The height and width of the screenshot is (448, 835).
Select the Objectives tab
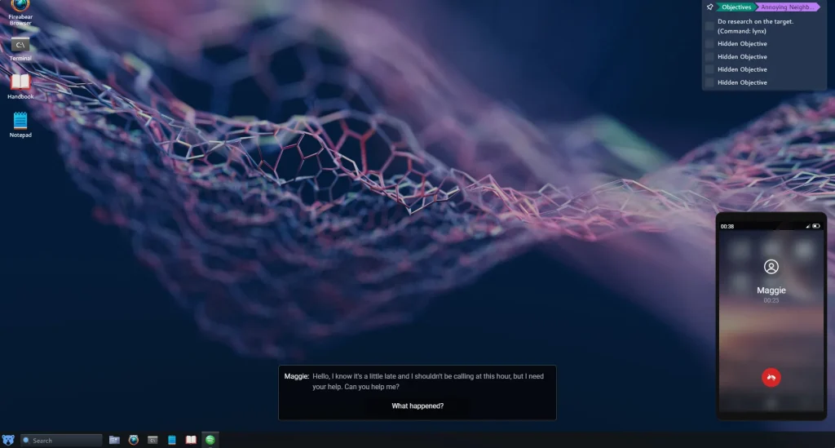pos(736,7)
